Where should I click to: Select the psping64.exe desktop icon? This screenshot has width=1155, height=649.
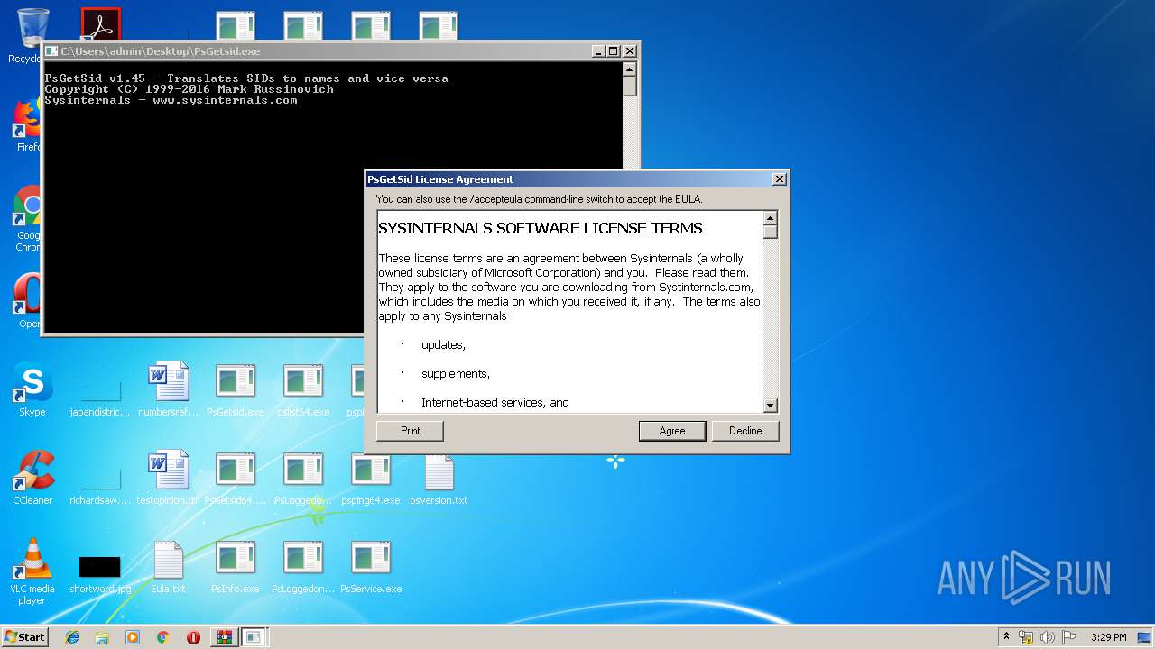(x=371, y=478)
